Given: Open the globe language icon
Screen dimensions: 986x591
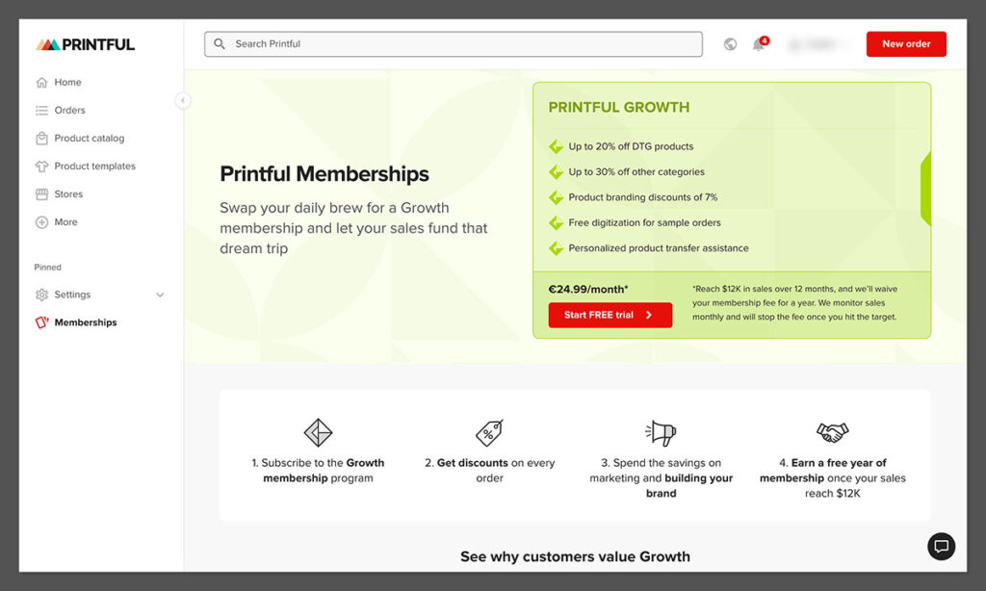Looking at the screenshot, I should click(730, 44).
